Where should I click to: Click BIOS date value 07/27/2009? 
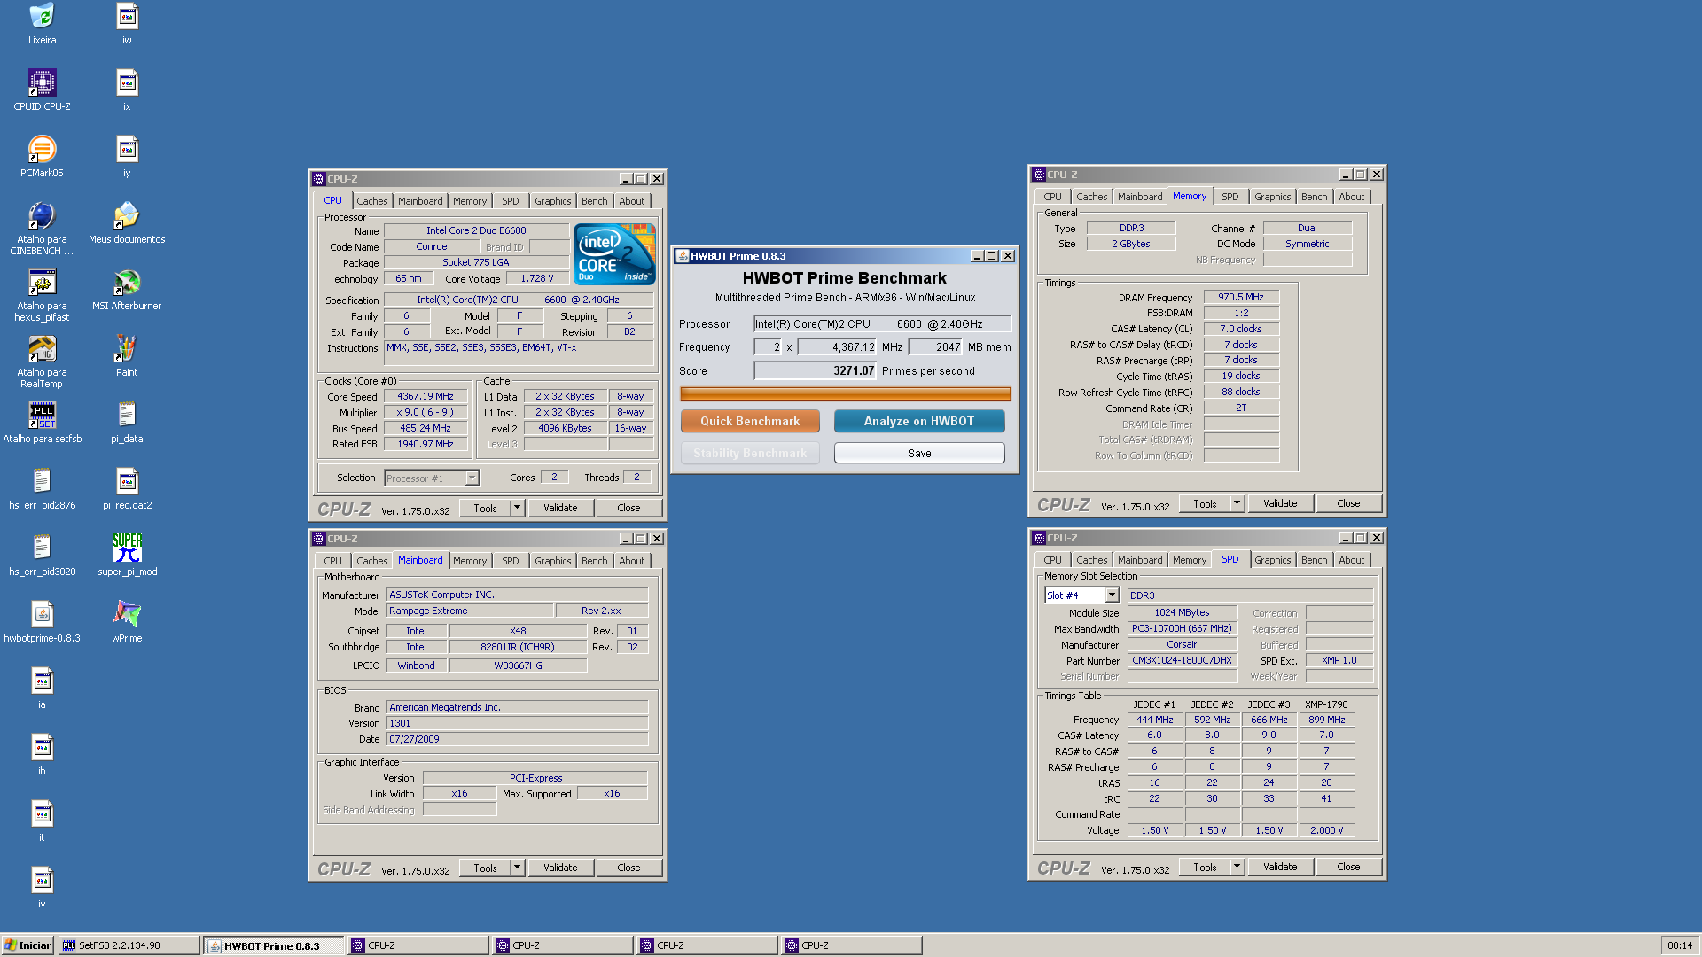click(x=517, y=739)
